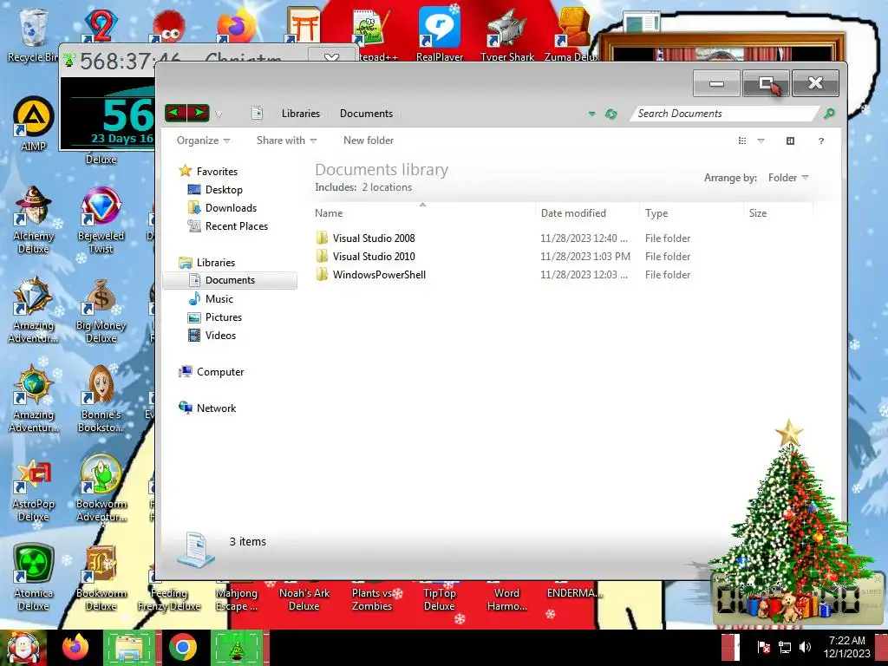888x666 pixels.
Task: Click the Documents breadcrumb in address bar
Action: [366, 114]
